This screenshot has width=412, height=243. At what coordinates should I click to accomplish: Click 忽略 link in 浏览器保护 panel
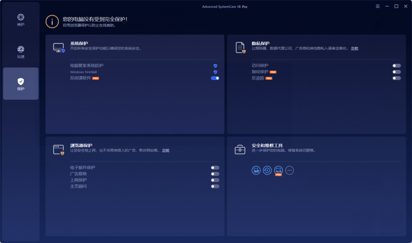coord(166,150)
